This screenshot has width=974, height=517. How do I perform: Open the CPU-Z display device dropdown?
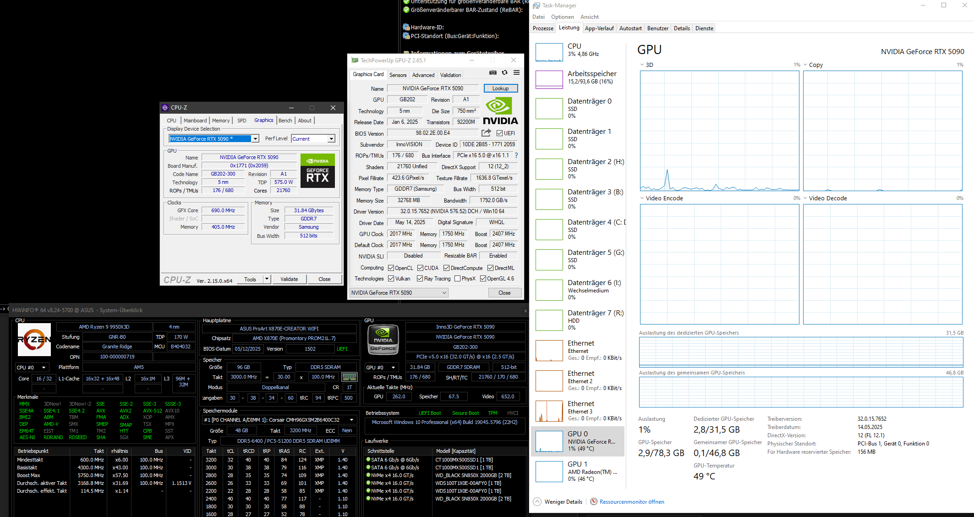255,139
